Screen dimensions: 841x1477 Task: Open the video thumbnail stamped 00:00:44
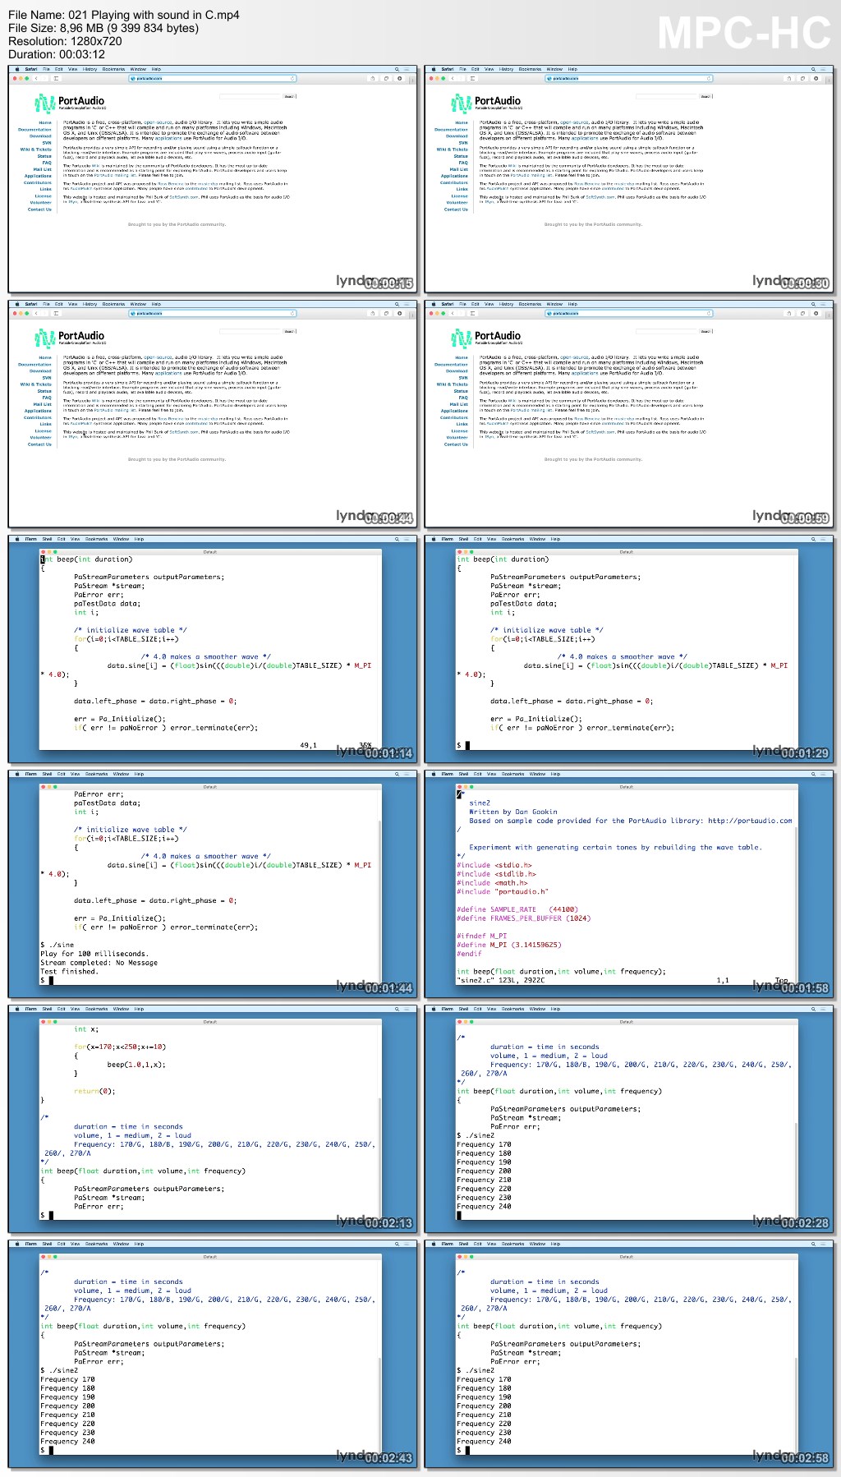click(213, 414)
